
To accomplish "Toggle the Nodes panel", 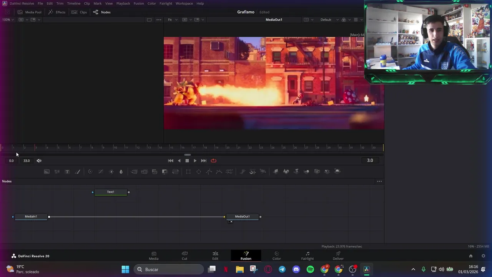I will (x=102, y=12).
